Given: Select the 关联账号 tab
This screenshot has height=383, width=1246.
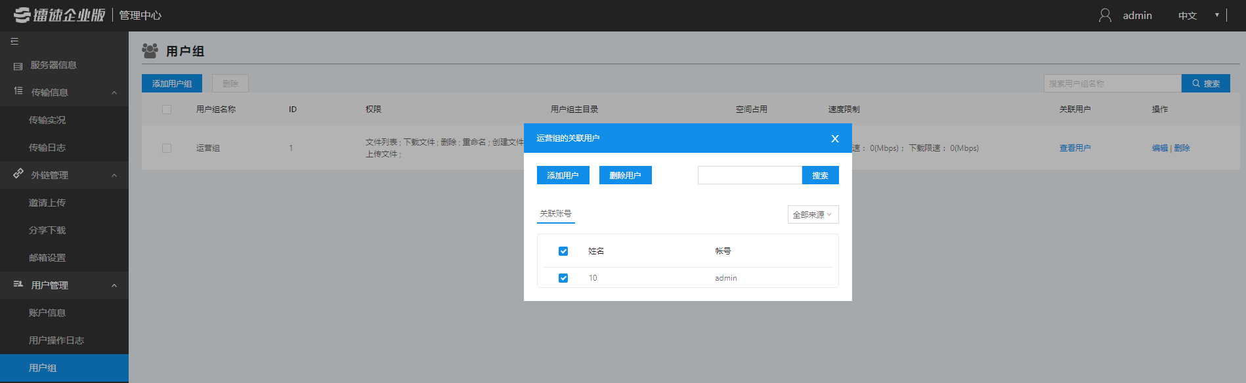Looking at the screenshot, I should (x=555, y=214).
